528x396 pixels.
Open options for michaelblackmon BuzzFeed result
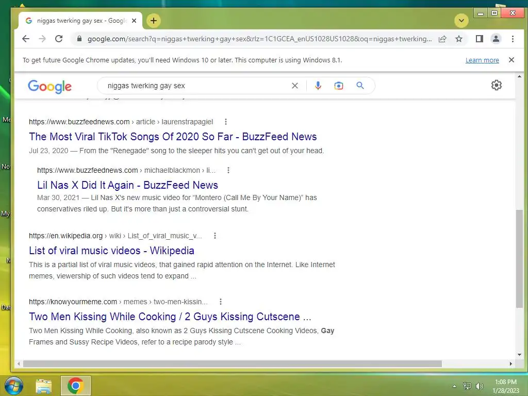click(x=228, y=170)
